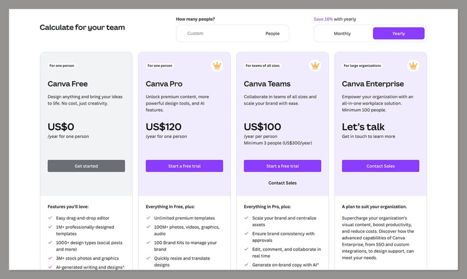Click the checkmark beside 100 Brand Kits
Image resolution: width=467 pixels, height=279 pixels.
[149, 243]
